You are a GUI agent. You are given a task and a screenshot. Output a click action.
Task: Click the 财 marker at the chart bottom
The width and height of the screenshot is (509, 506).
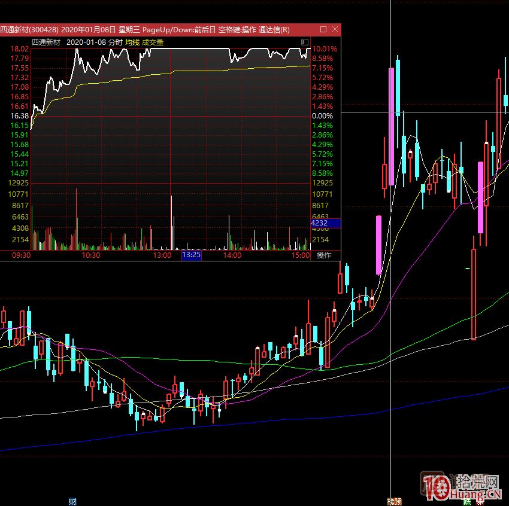(x=72, y=501)
